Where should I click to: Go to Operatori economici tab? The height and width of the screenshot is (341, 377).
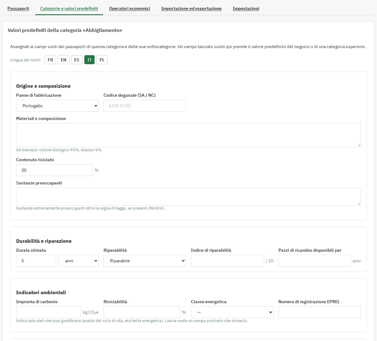pos(130,8)
